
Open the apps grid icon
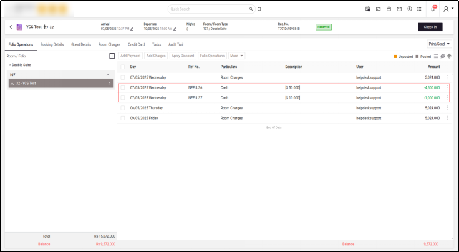point(419,9)
